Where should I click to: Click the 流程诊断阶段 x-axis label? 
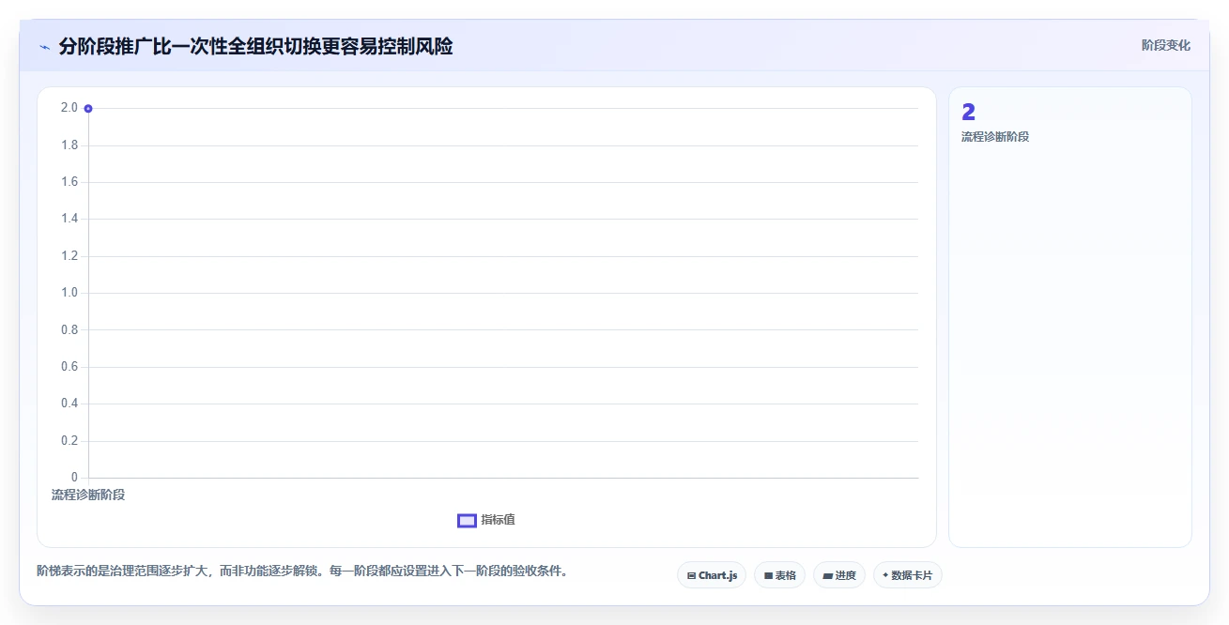(88, 495)
